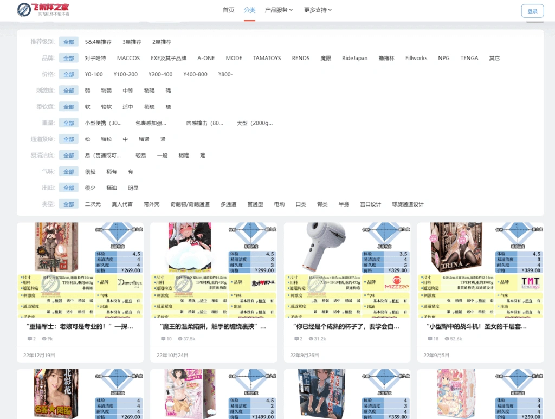Screen dimensions: 555x419
Task: Choose 适中 in the 柔软度 row
Action: [x=128, y=107]
